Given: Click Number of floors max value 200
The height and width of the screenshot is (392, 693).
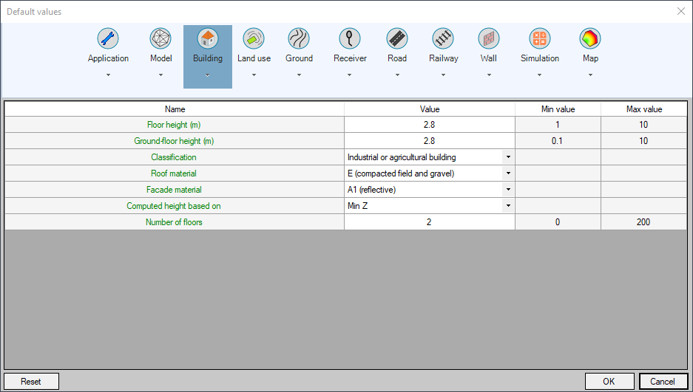Looking at the screenshot, I should [644, 222].
